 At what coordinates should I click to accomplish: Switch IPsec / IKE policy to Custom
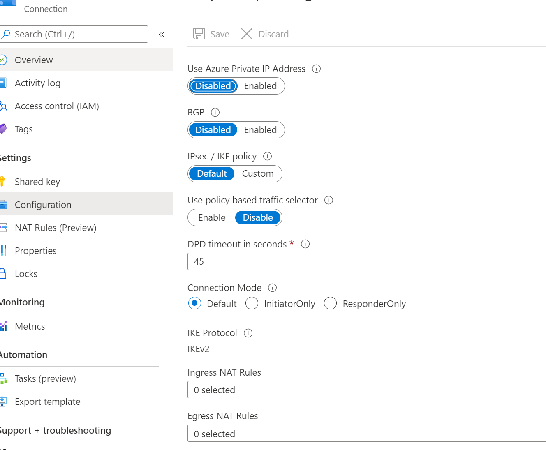coord(258,173)
